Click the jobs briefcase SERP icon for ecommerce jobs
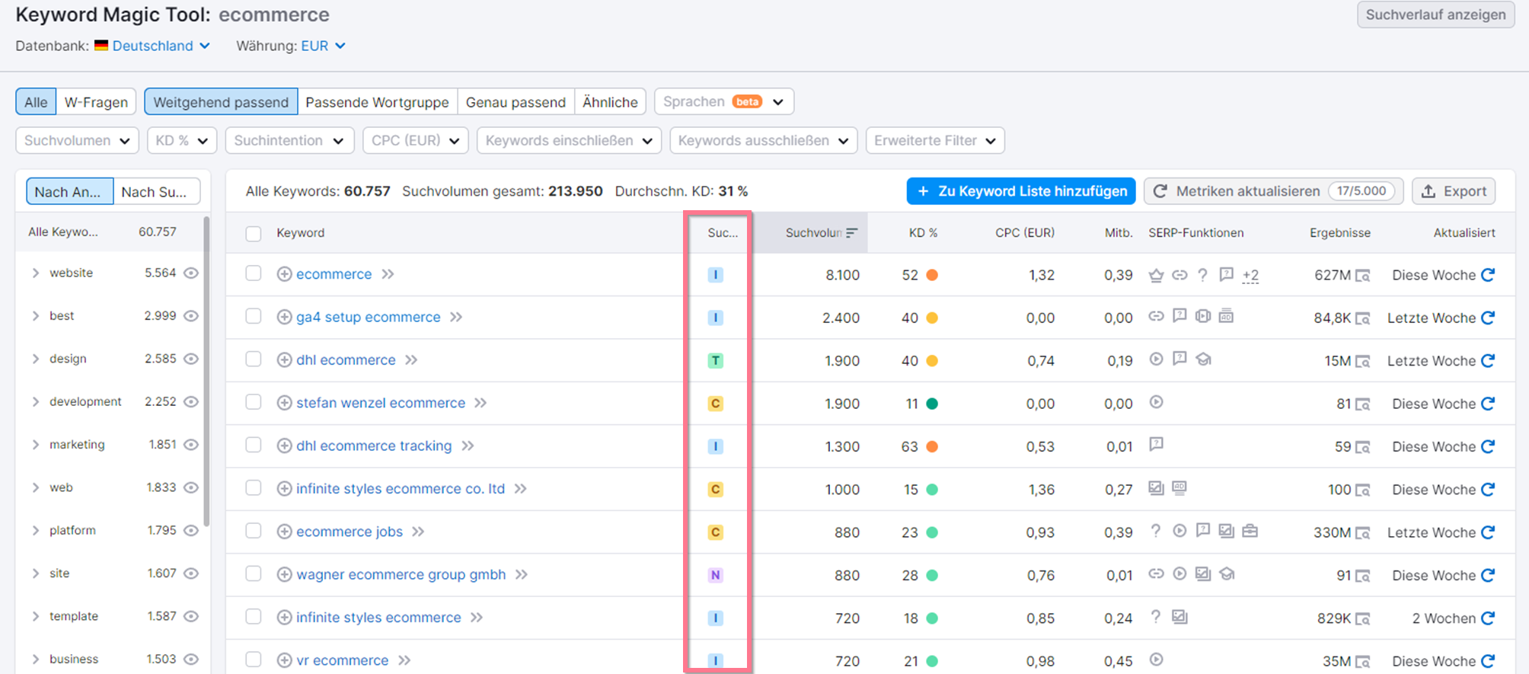Viewport: 1529px width, 674px height. point(1250,531)
